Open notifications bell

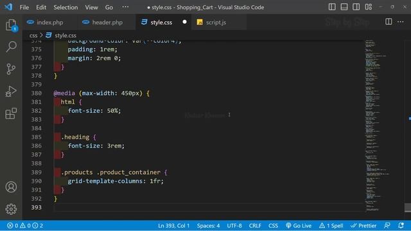[x=401, y=225]
